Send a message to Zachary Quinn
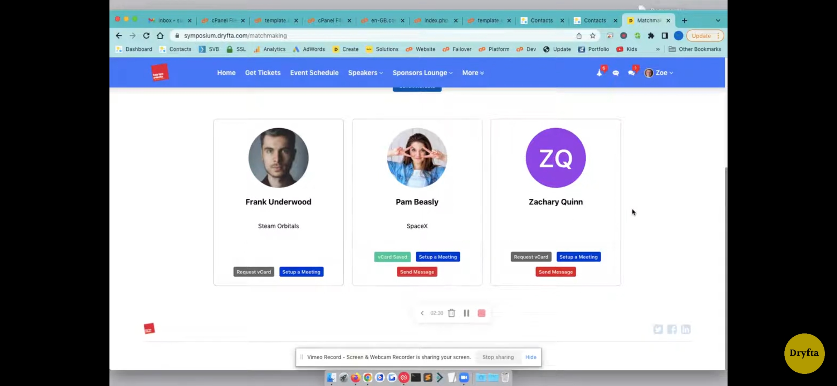The width and height of the screenshot is (837, 386). (555, 272)
